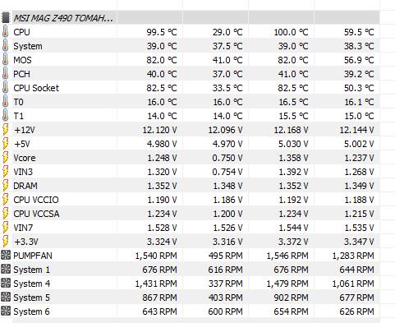Select the System 1 fan label
Viewport: 395px width, 323px height.
[x=31, y=270]
